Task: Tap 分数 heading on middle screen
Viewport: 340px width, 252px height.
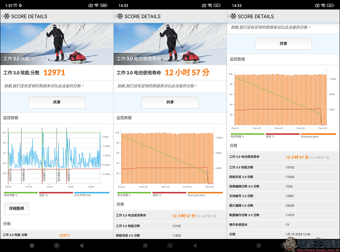Action: [120, 204]
